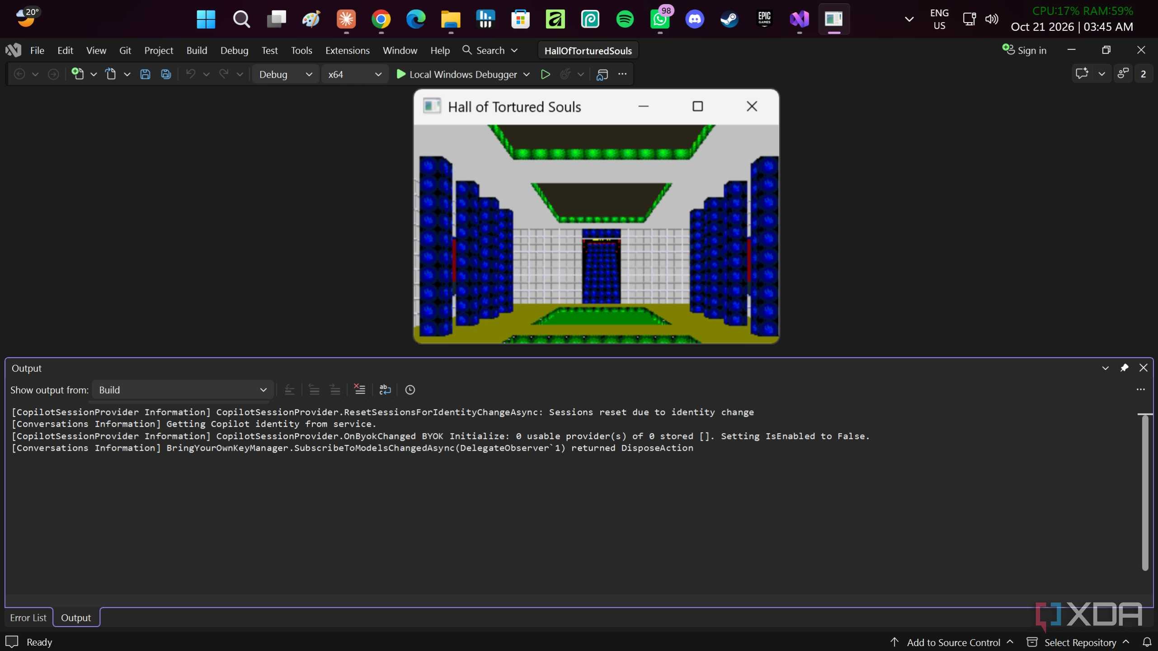
Task: Click Select Repository in status bar
Action: pos(1079,642)
